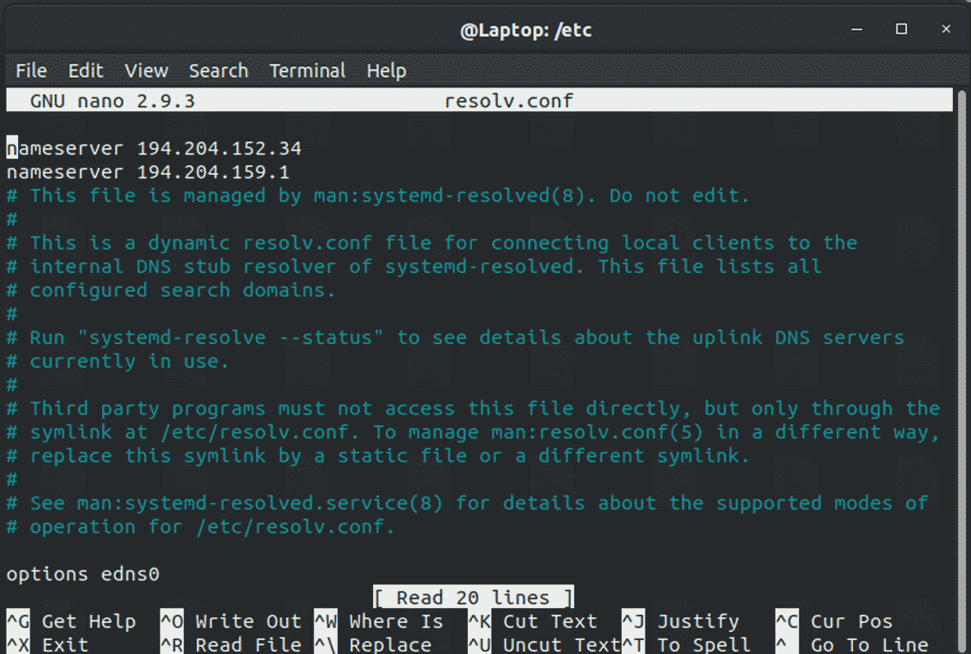971x654 pixels.
Task: Place cursor on nameserver 194.204.159.1 line
Action: pyautogui.click(x=148, y=172)
